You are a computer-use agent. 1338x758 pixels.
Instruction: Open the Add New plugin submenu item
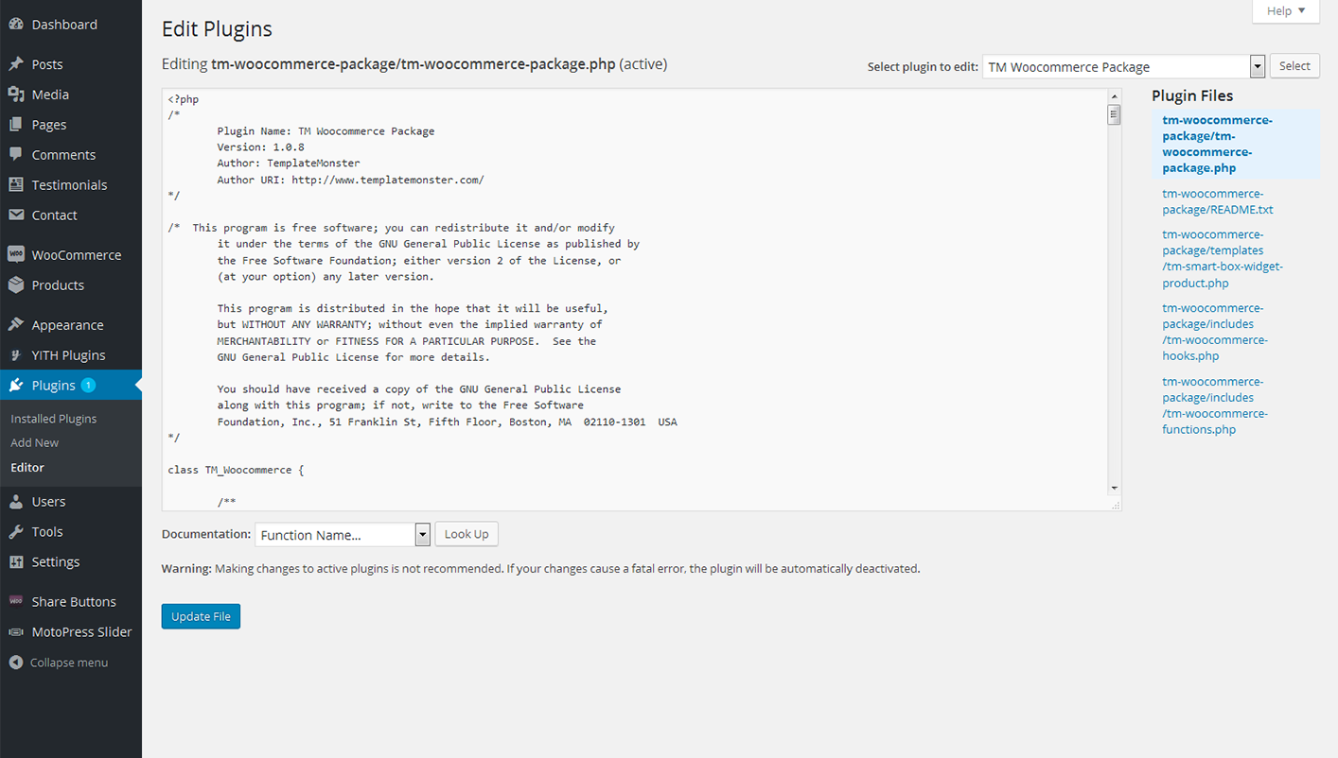pyautogui.click(x=35, y=443)
